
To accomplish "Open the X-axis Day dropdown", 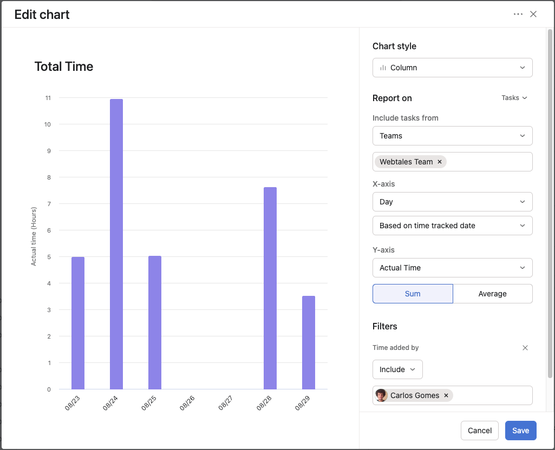I will click(452, 202).
